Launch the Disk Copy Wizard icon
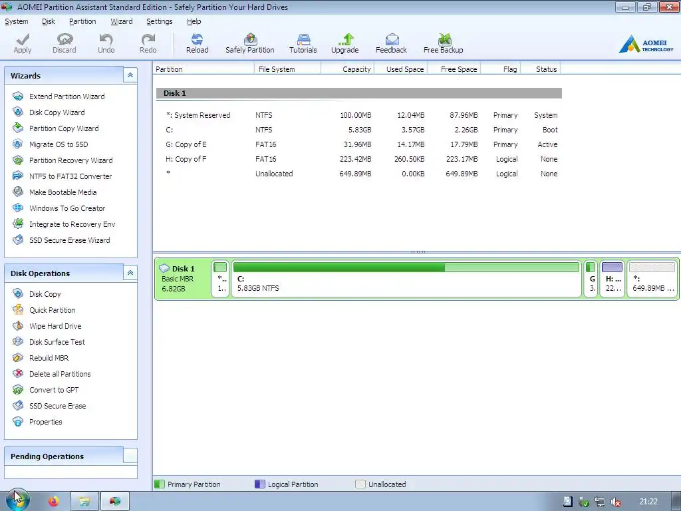 [x=18, y=112]
